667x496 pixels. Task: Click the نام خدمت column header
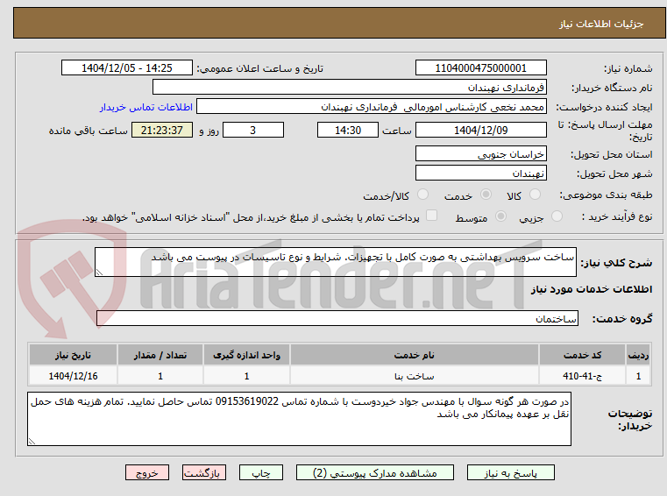coord(415,355)
